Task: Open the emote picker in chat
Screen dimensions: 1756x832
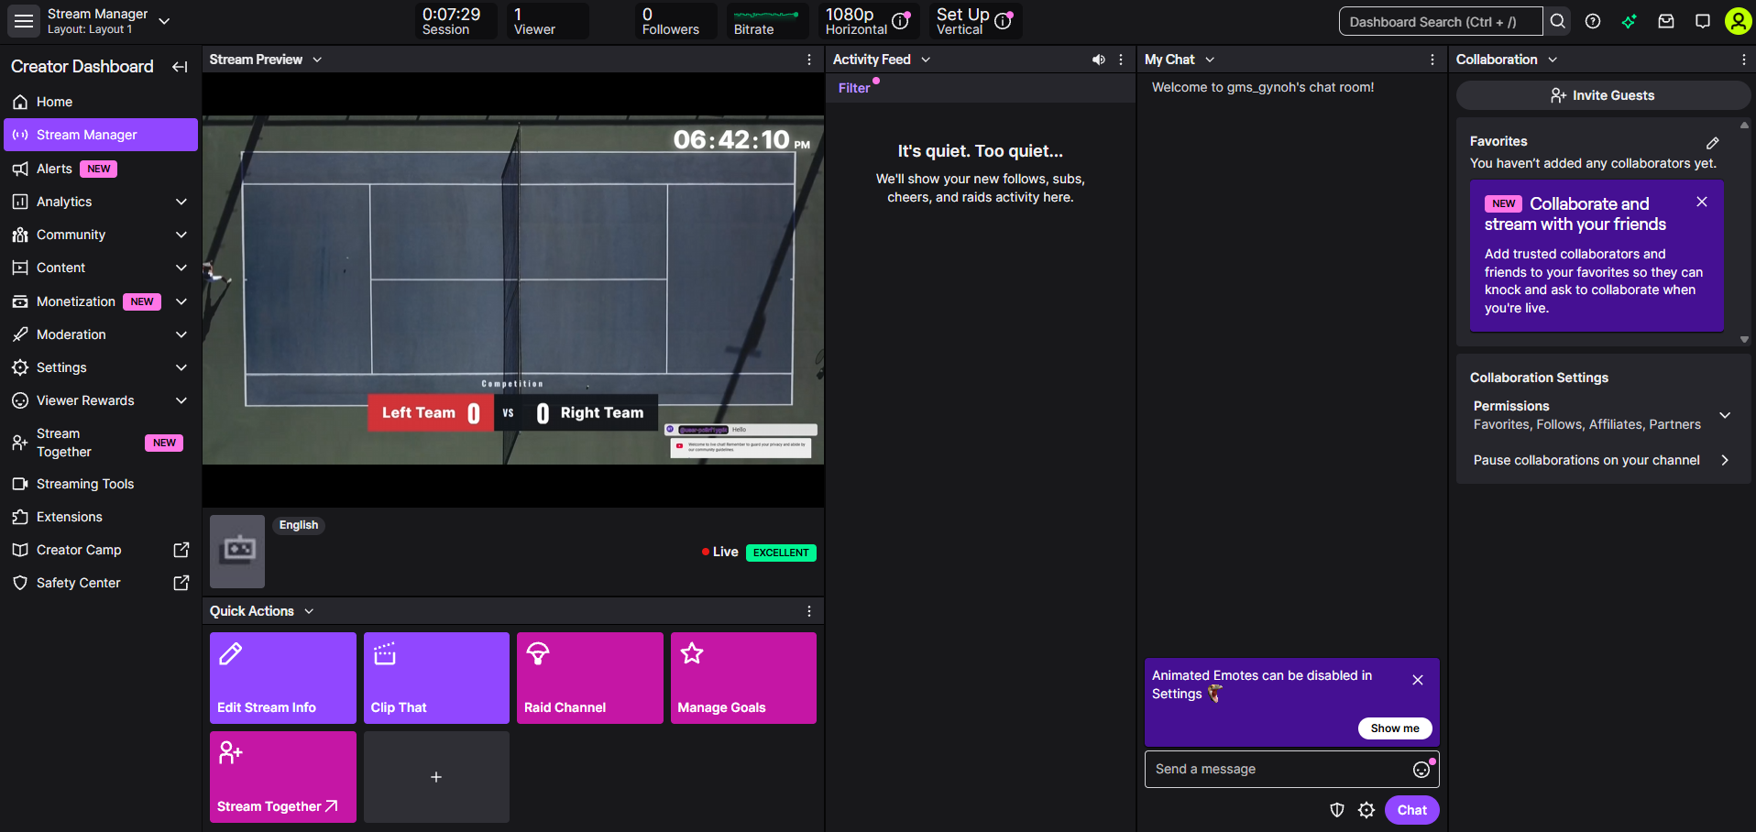Action: pyautogui.click(x=1421, y=770)
